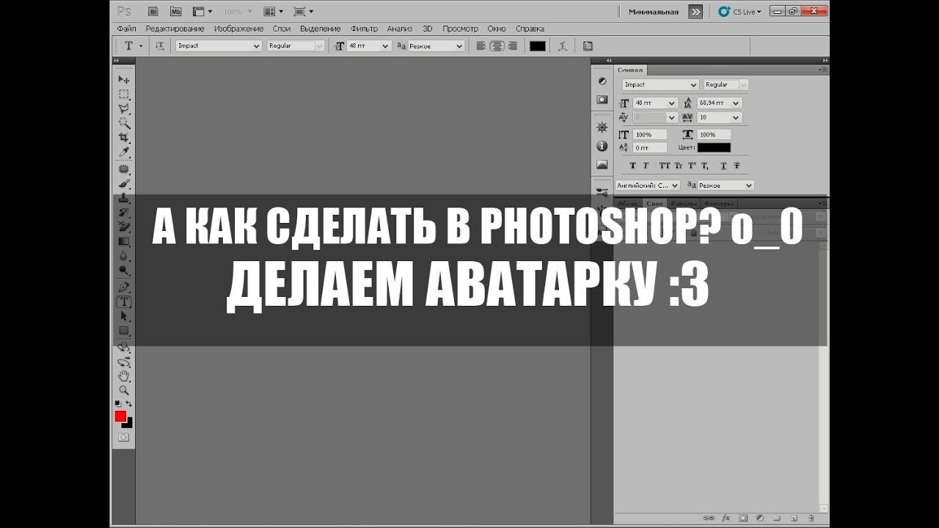Click red foreground color swatch
This screenshot has height=528, width=939.
(x=120, y=416)
